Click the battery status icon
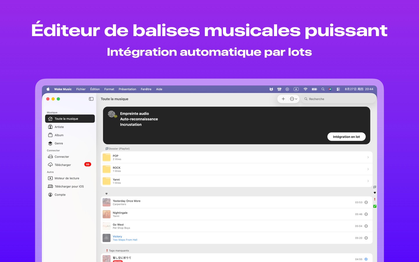The image size is (419, 262). click(x=314, y=89)
